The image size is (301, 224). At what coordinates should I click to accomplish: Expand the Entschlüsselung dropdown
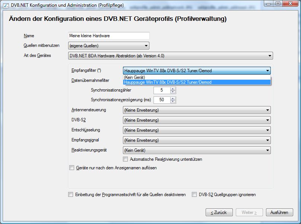coord(196,130)
